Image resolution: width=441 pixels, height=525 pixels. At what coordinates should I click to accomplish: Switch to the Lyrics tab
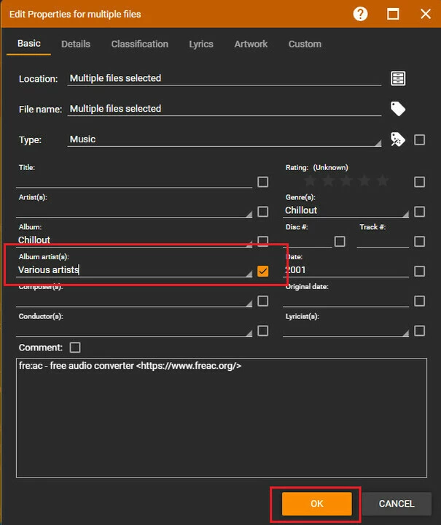tap(201, 44)
